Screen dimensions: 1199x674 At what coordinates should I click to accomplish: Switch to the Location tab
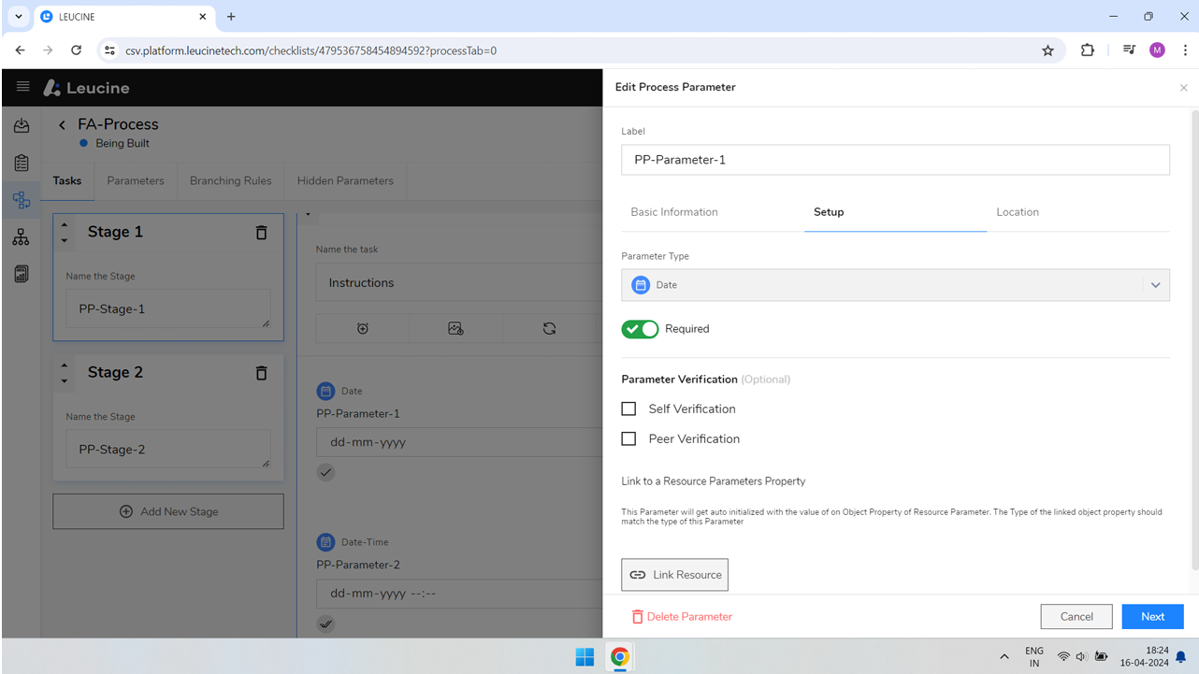pyautogui.click(x=1018, y=212)
